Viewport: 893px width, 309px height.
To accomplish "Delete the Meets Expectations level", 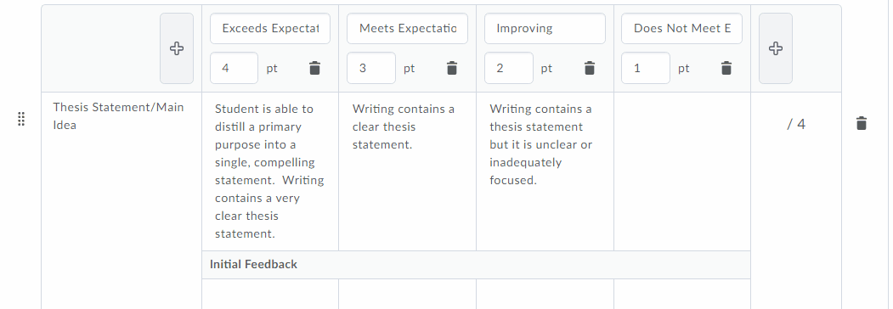I will (452, 68).
